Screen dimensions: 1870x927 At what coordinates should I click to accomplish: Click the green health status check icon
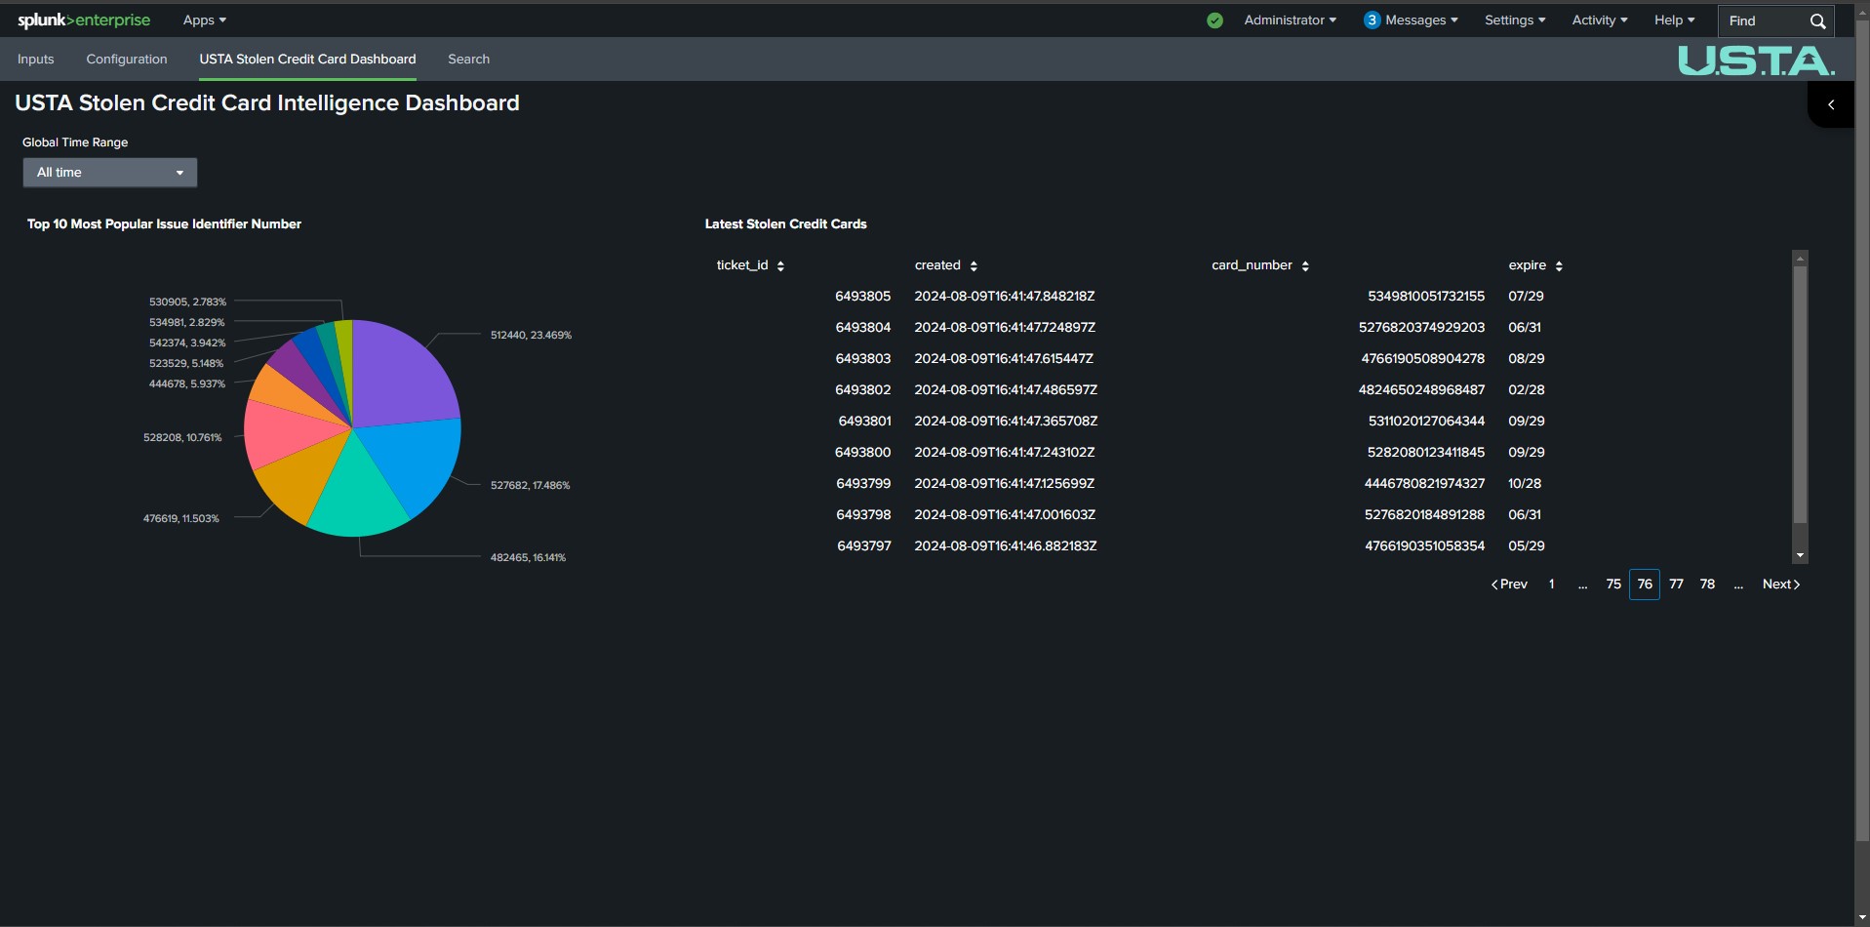point(1214,20)
